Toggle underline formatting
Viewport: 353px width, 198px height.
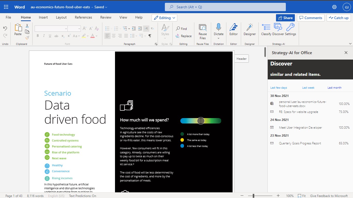[x=50, y=36]
